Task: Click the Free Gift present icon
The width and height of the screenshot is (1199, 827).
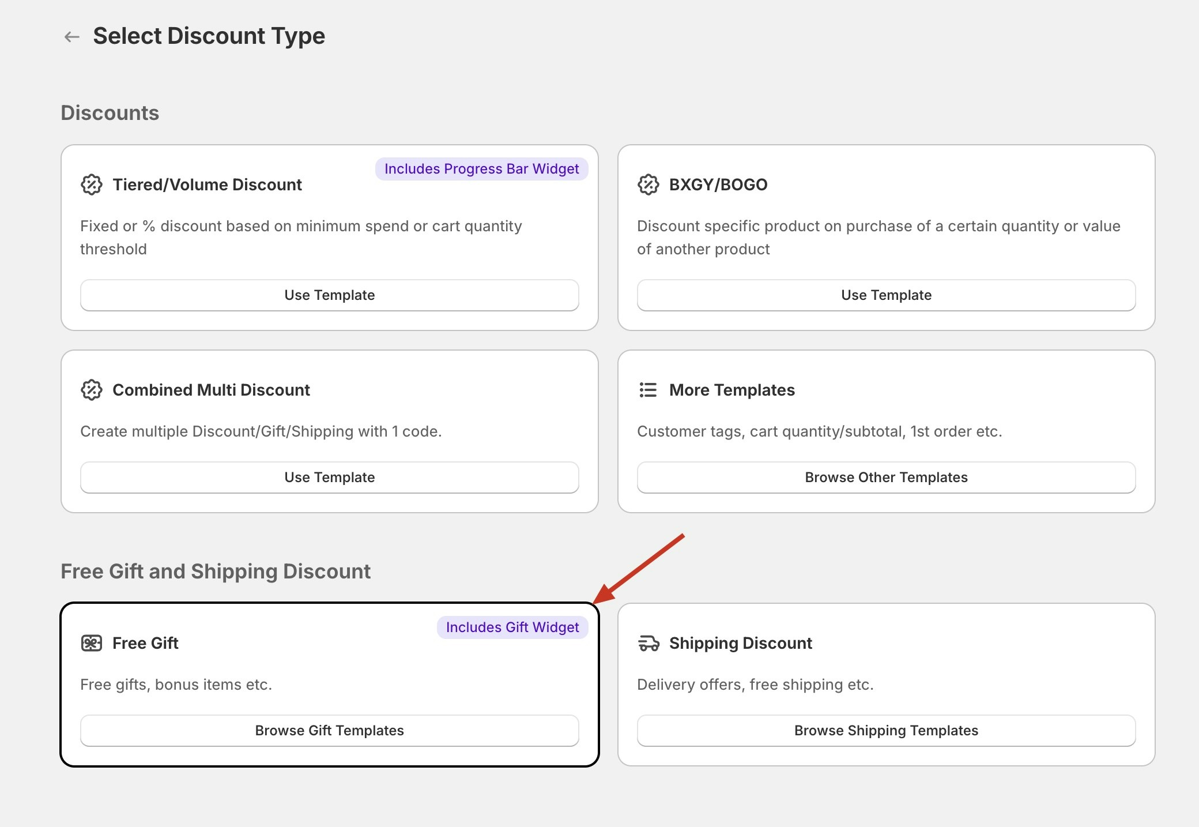Action: pos(92,643)
